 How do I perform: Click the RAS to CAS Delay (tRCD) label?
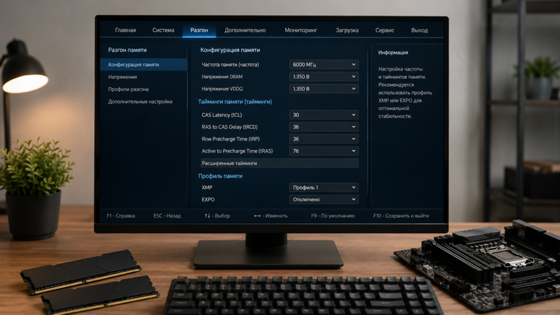[229, 127]
